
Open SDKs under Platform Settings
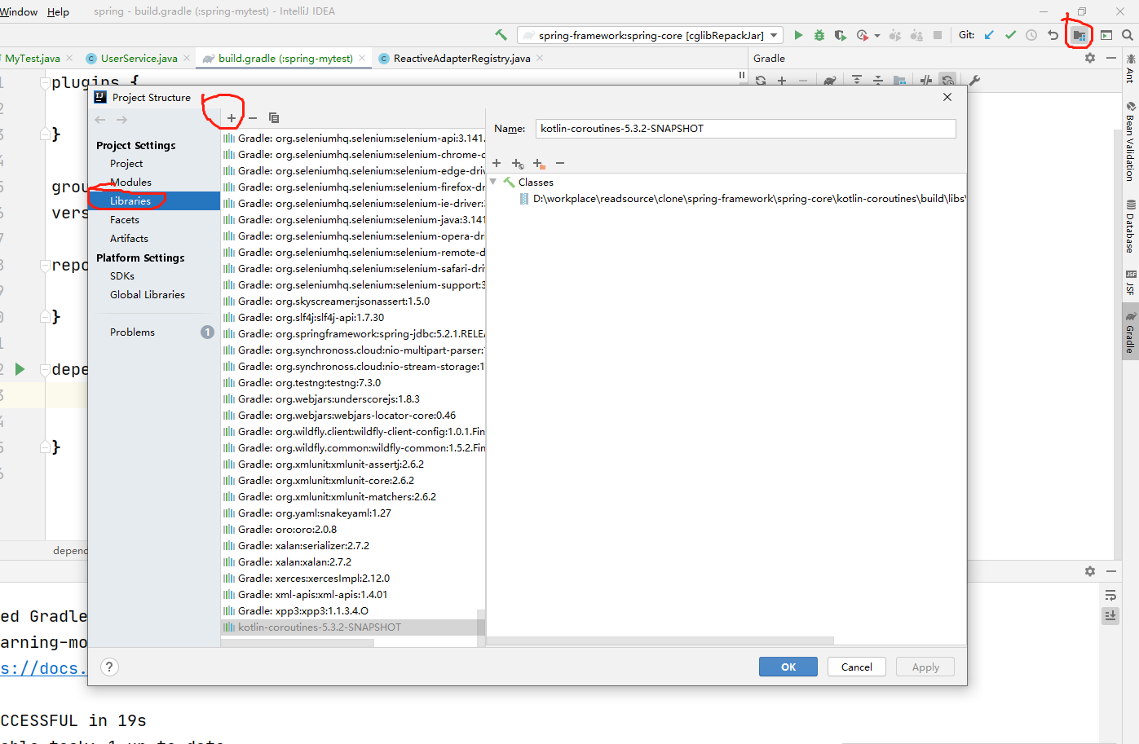click(x=122, y=276)
